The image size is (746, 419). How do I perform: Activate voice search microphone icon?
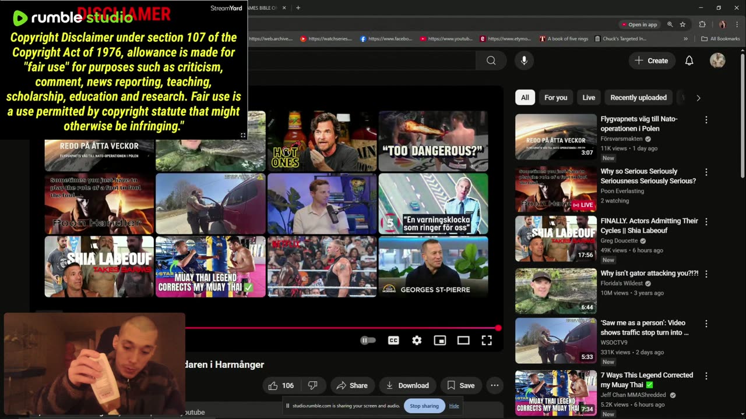[x=524, y=61]
